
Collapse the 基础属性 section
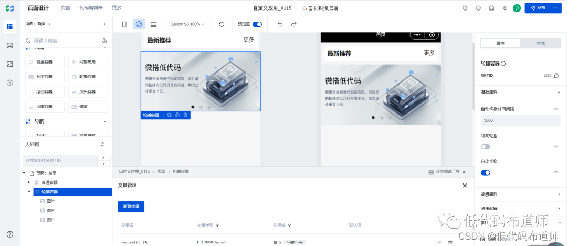point(559,92)
